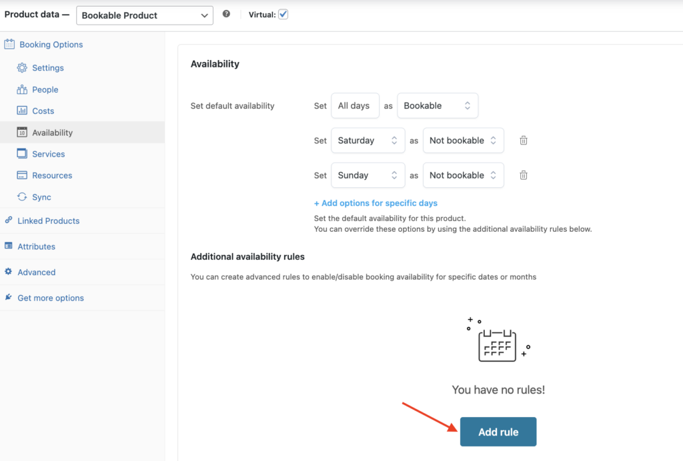Click the Booking Options calendar icon
Image resolution: width=683 pixels, height=461 pixels.
coord(9,44)
